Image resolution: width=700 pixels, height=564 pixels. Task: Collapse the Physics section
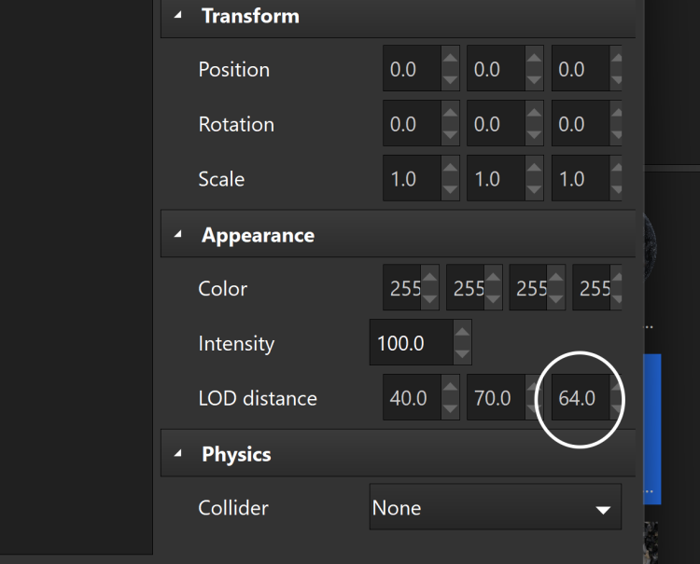pyautogui.click(x=178, y=455)
